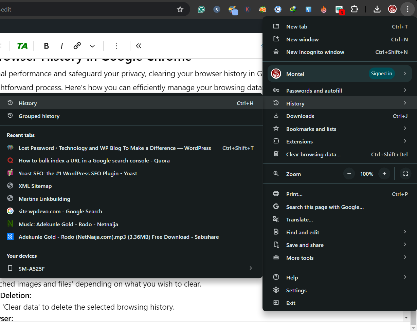Open Grouped history from submenu
This screenshot has width=417, height=331.
point(131,116)
